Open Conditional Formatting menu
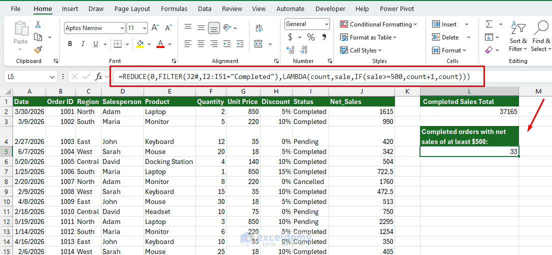The width and height of the screenshot is (552, 255). (x=378, y=24)
